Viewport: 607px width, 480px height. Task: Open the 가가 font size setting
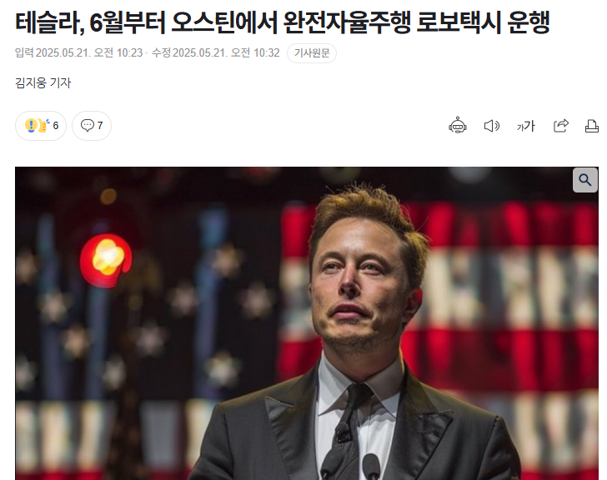[x=525, y=126]
